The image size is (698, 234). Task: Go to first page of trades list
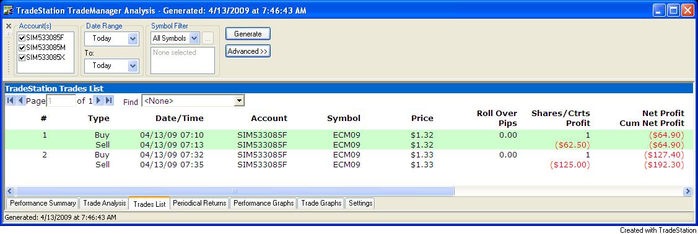coord(11,101)
